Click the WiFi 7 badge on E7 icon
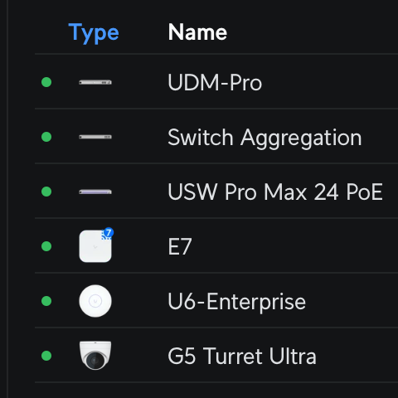 (x=108, y=233)
